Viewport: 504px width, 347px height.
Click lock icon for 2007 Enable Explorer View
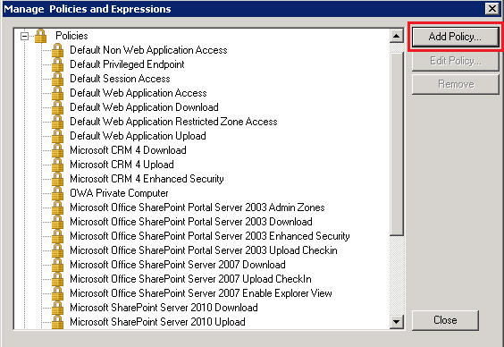[57, 293]
